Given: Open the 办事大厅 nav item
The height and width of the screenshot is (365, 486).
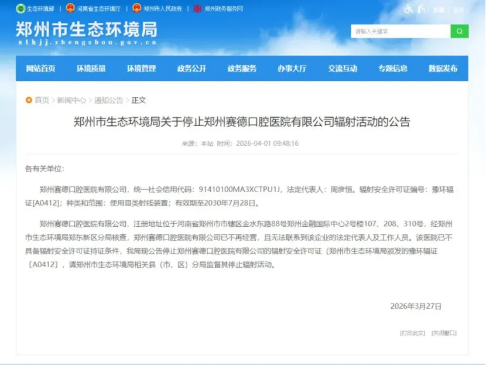Looking at the screenshot, I should coord(292,69).
